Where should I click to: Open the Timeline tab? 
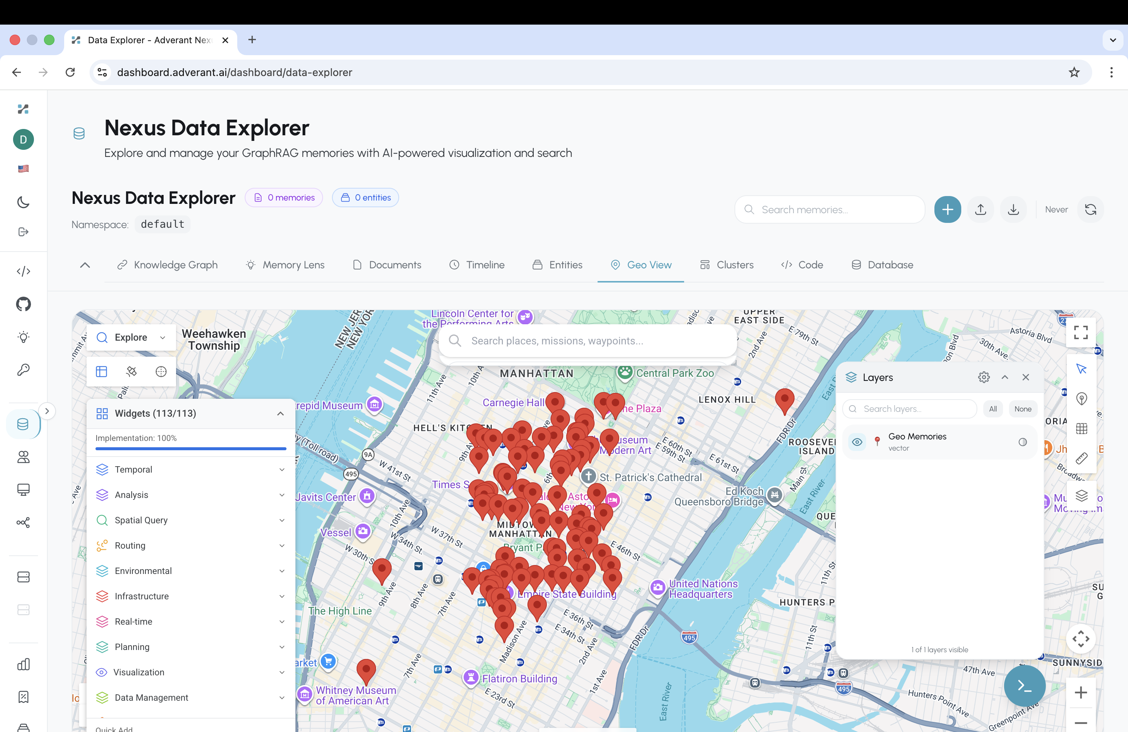[x=477, y=265]
